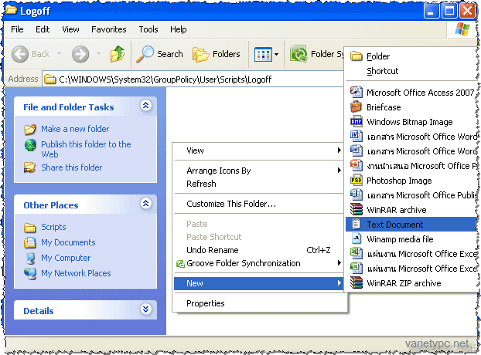
Task: Click the Scripts folder icon
Action: (x=29, y=228)
